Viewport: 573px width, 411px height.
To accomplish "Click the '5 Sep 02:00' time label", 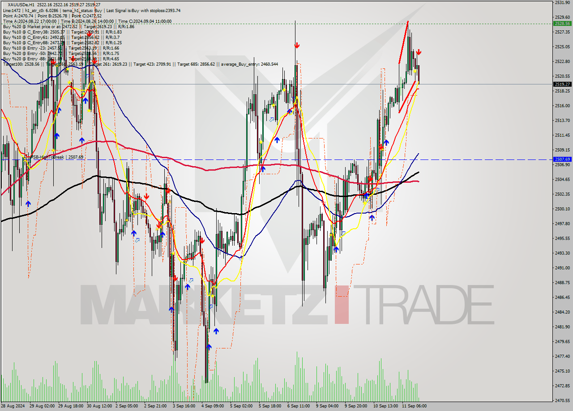I will point(242,406).
